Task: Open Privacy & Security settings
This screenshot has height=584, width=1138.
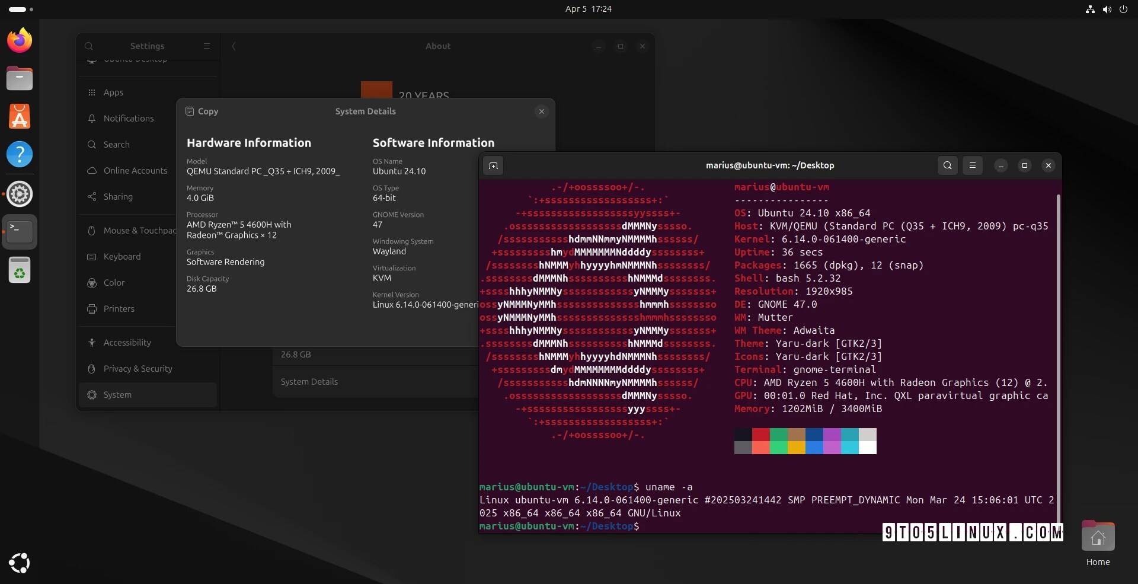Action: tap(138, 369)
